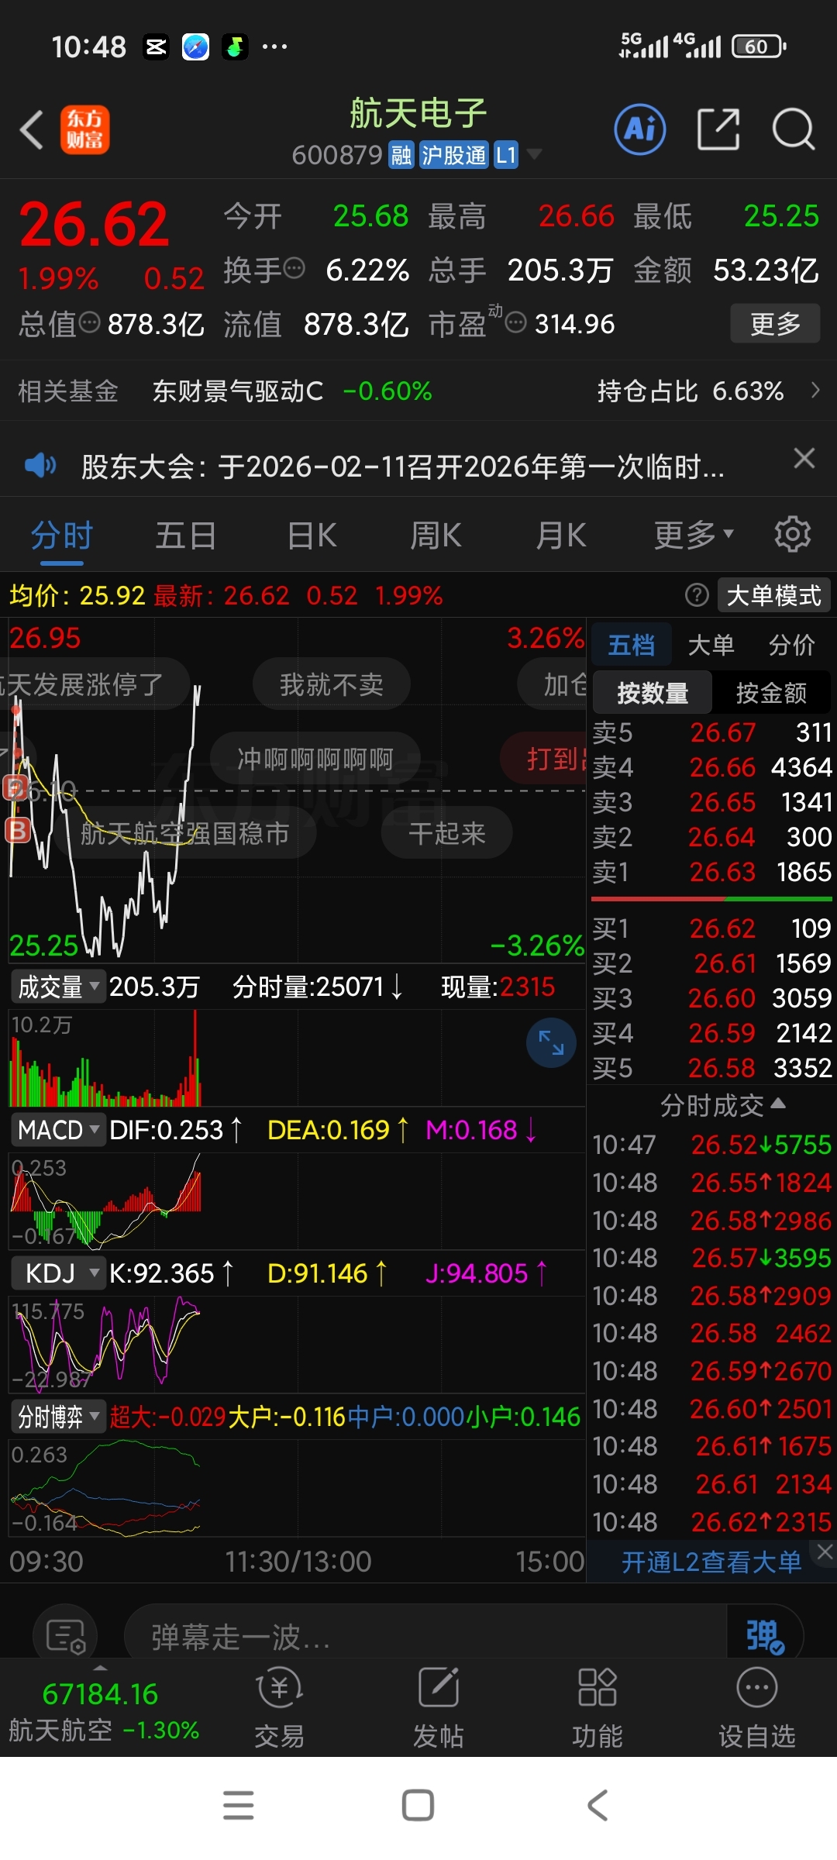Screen dimensions: 837x1860
Task: Tap the back arrow at top left
Action: 32,129
